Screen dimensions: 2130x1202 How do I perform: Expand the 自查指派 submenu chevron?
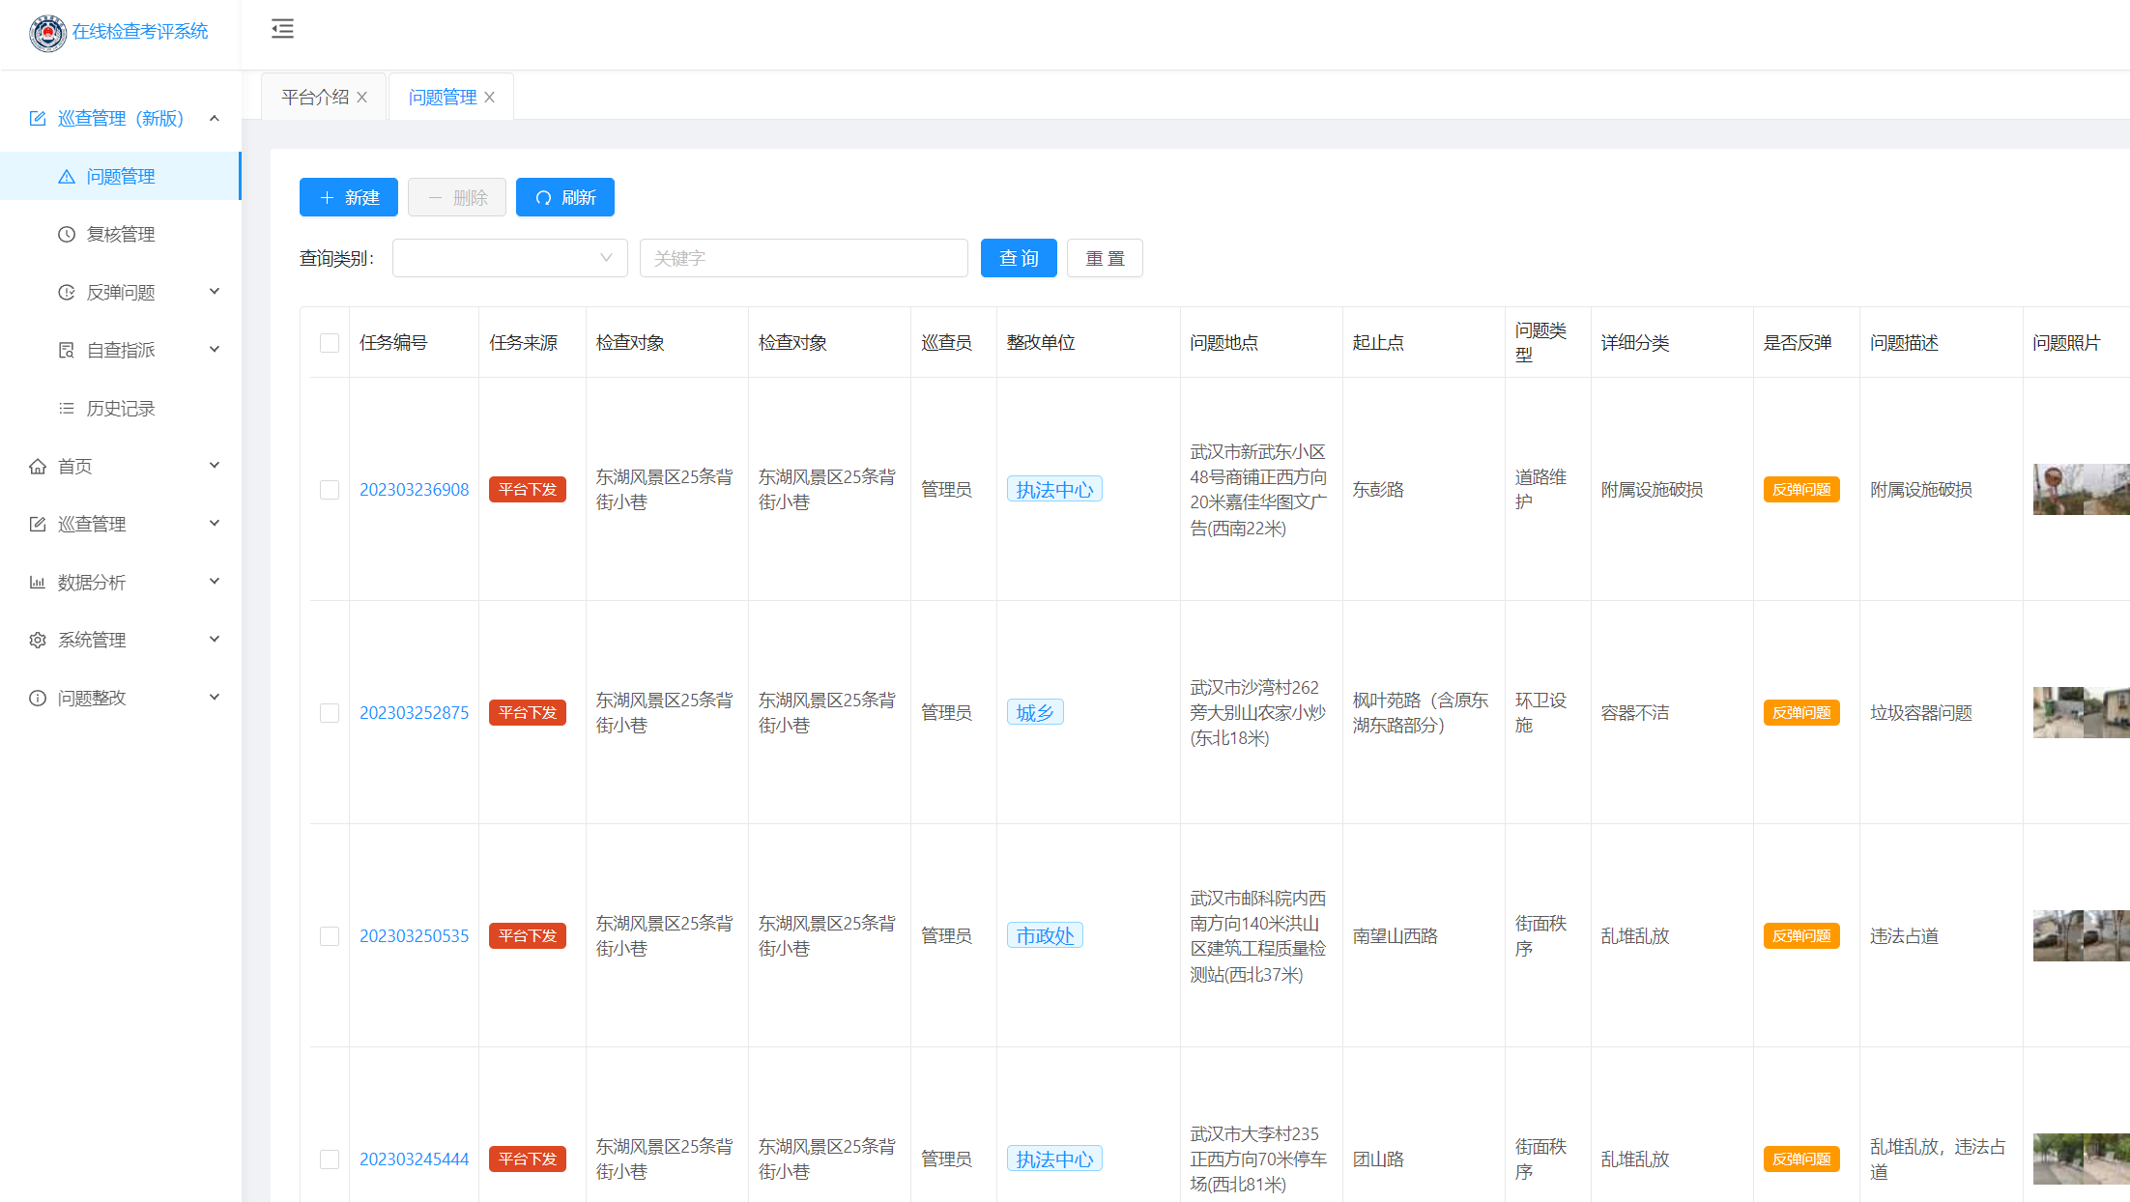coord(215,350)
